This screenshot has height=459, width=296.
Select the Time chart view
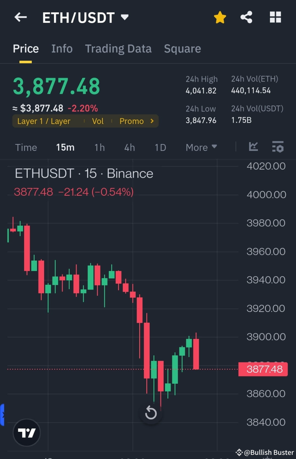[x=26, y=147]
